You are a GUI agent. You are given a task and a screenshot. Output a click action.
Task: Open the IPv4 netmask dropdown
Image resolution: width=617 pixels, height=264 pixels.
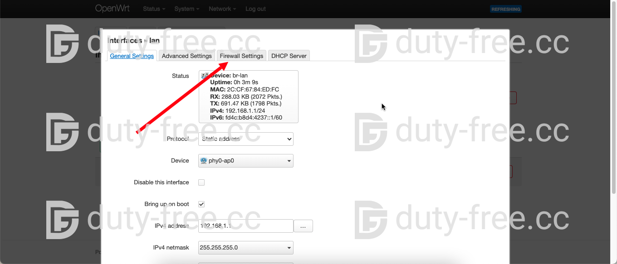coord(245,247)
